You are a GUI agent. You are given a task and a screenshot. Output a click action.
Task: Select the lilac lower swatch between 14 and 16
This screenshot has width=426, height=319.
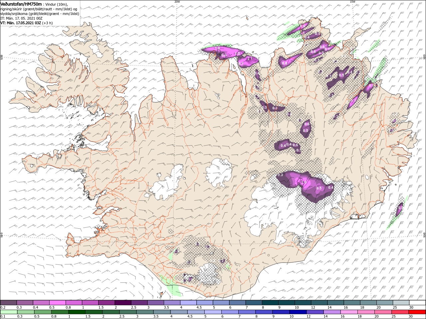[332, 312]
